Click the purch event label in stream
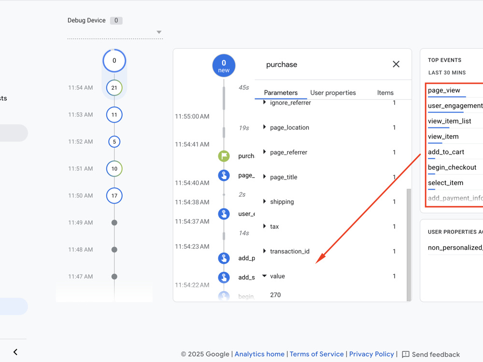The width and height of the screenshot is (483, 362). coord(246,156)
